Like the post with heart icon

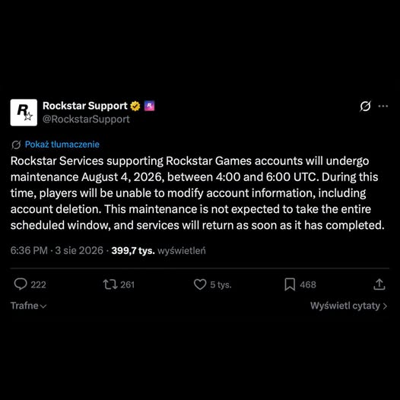pos(200,284)
